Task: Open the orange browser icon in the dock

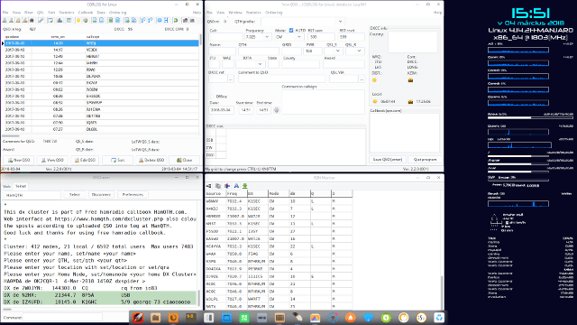Action: tap(173, 318)
